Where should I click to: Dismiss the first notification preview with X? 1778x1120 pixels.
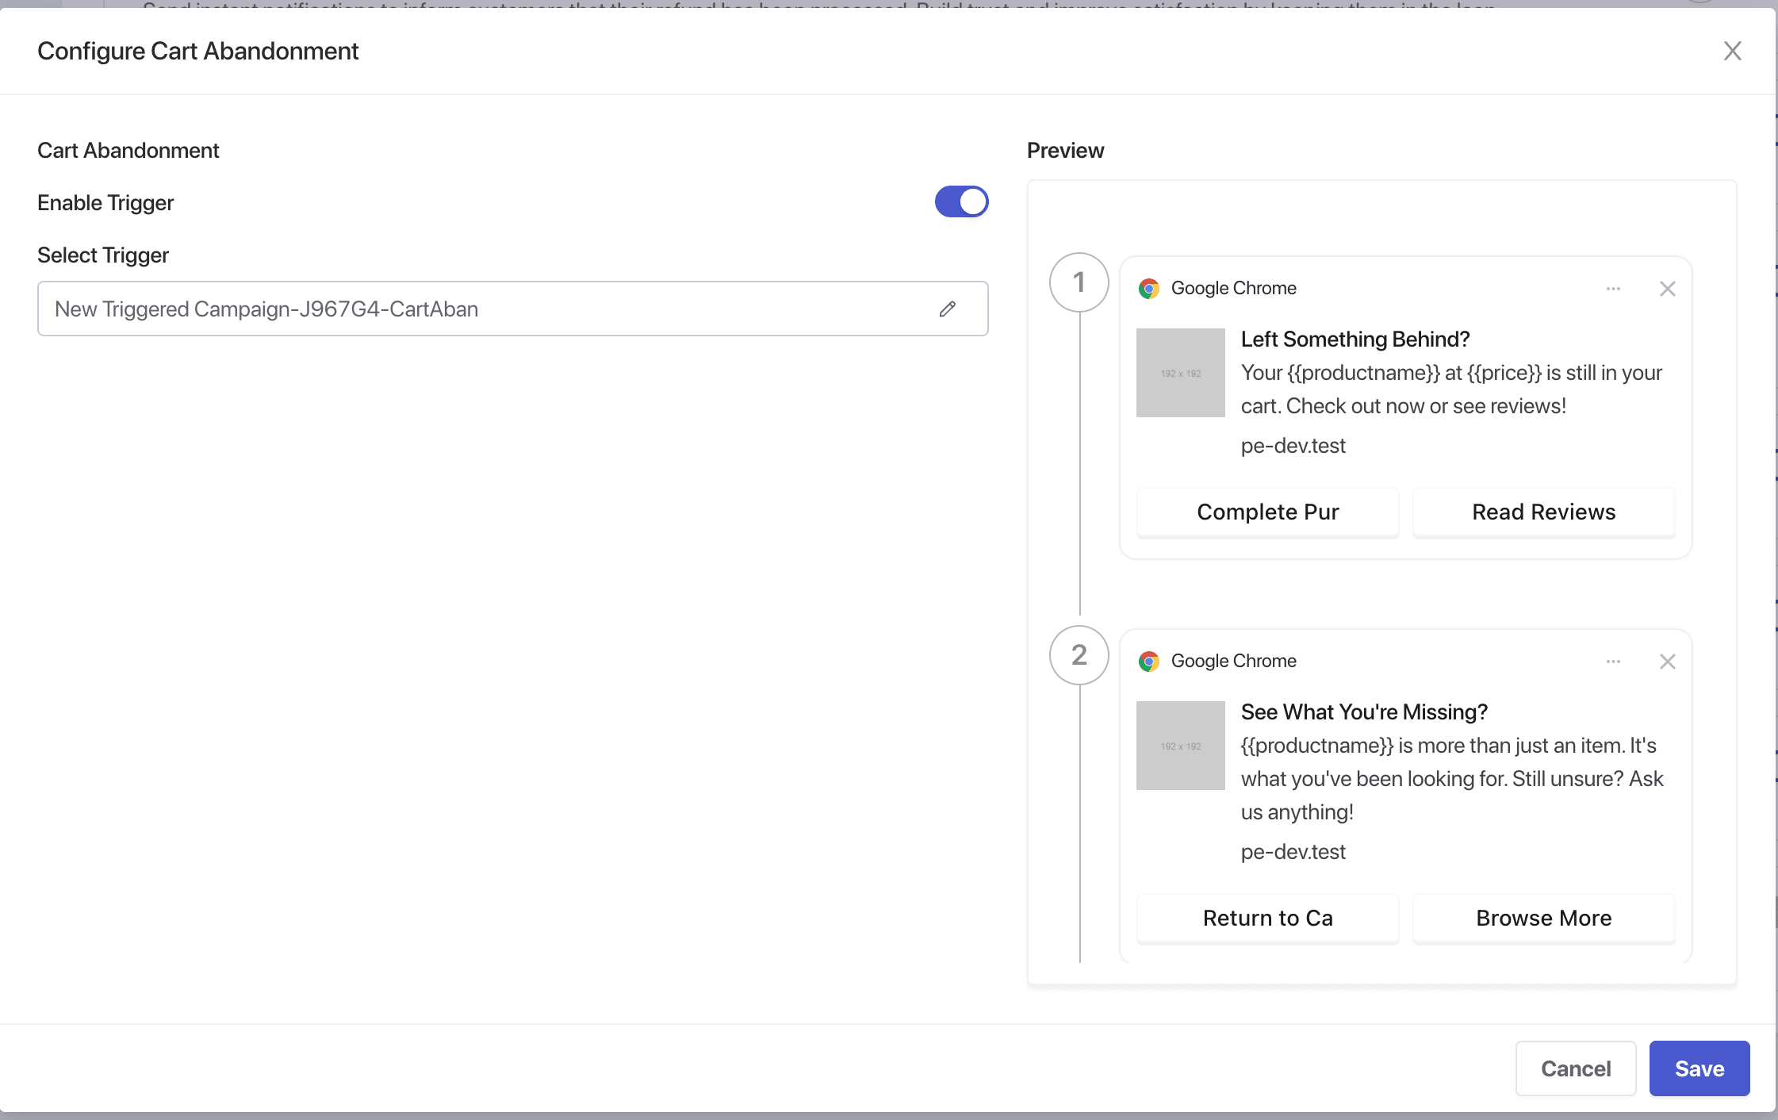click(x=1667, y=289)
